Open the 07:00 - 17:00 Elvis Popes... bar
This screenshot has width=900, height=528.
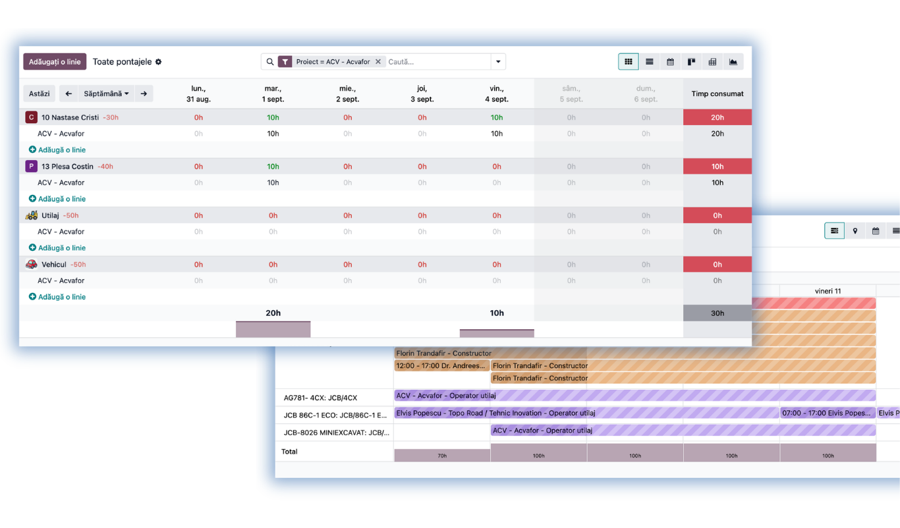click(828, 413)
